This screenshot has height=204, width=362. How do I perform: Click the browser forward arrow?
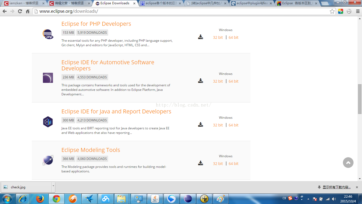tap(12, 11)
